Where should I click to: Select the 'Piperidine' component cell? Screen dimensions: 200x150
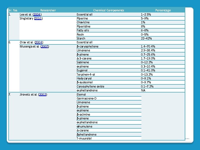click(x=109, y=26)
